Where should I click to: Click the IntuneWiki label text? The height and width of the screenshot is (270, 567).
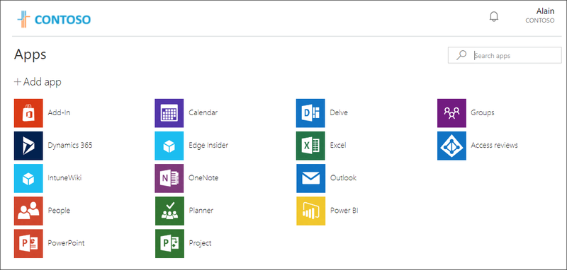pyautogui.click(x=64, y=177)
